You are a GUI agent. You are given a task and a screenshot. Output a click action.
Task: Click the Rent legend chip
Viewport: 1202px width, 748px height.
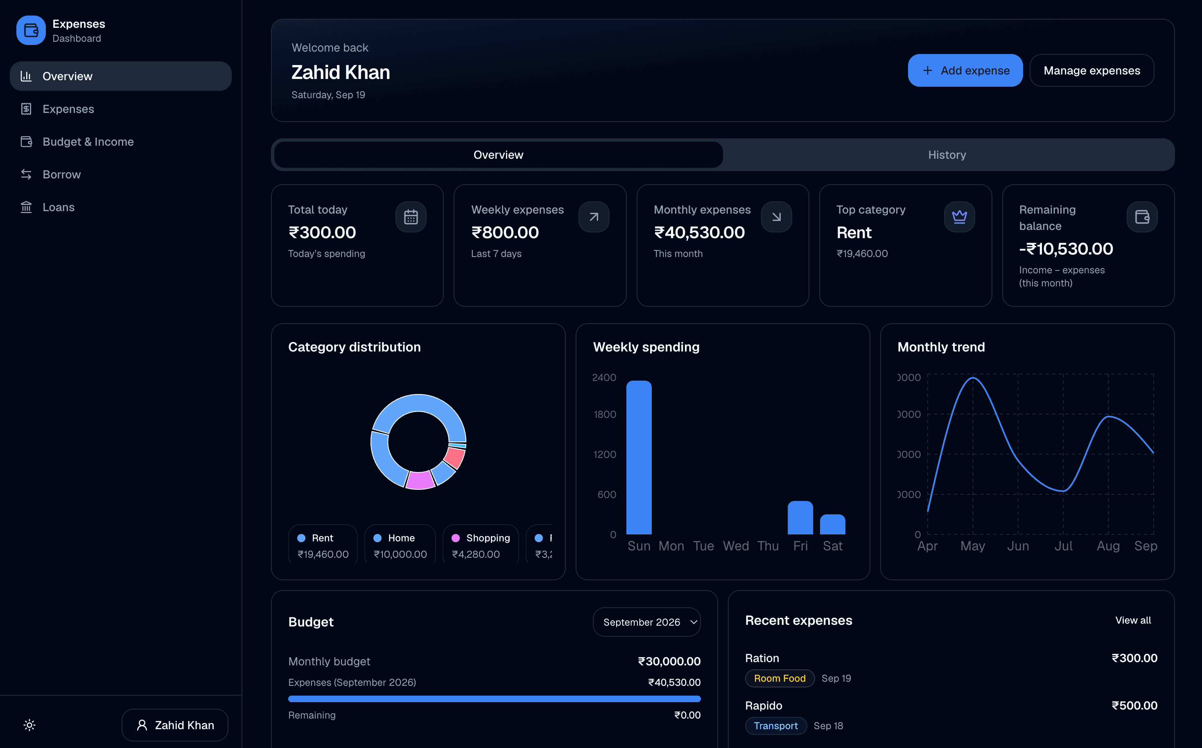point(323,545)
